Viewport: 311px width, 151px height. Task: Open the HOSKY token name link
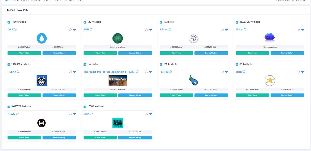pyautogui.click(x=12, y=72)
